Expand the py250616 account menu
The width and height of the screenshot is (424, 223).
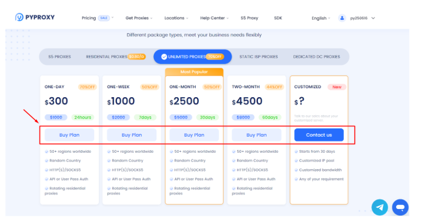pyautogui.click(x=362, y=18)
